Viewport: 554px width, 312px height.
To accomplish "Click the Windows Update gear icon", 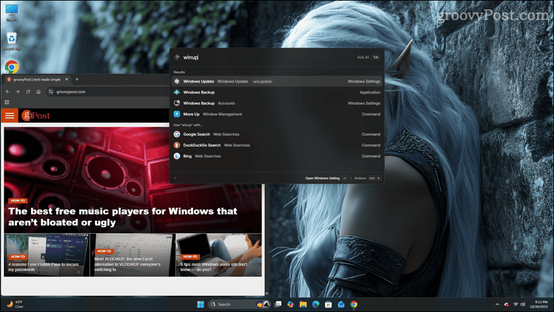I will 177,81.
